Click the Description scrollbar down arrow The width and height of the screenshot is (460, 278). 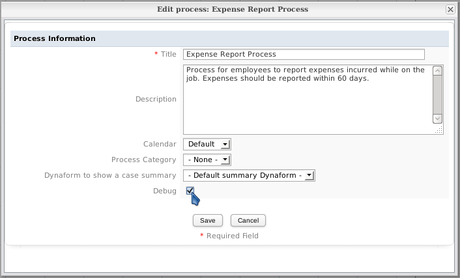(x=438, y=118)
